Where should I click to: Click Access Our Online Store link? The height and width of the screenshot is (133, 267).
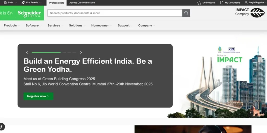(82, 3)
